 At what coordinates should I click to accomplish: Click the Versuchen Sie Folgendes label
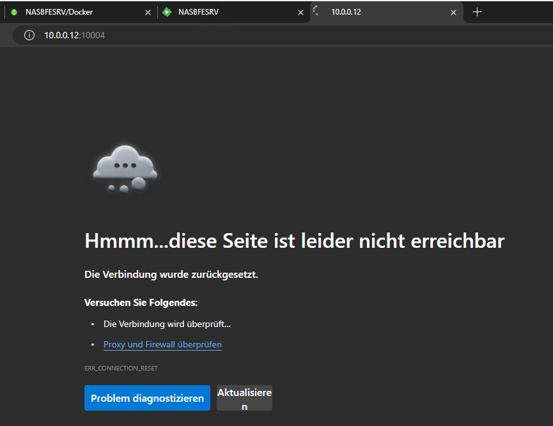click(x=141, y=303)
